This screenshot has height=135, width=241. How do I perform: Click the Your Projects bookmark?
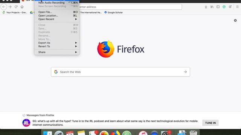pos(15,12)
